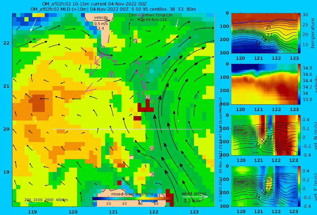317x215 pixels.
Task: Click latitude tick 19 on main map
Action: pyautogui.click(x=6, y=172)
